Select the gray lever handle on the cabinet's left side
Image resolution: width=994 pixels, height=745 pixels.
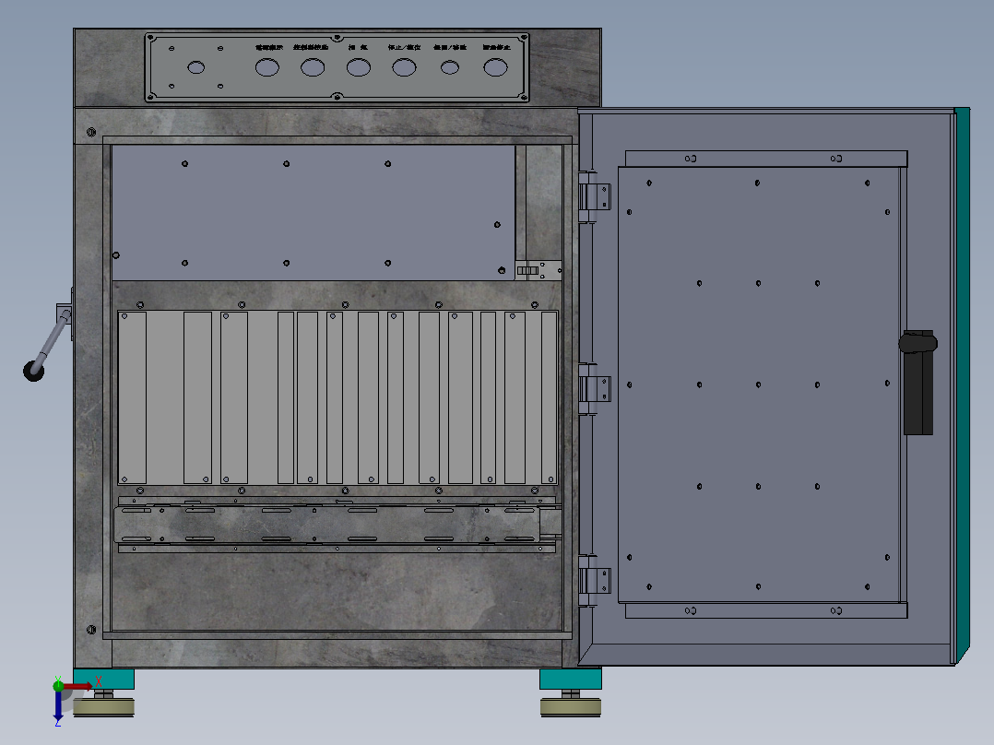pos(46,345)
